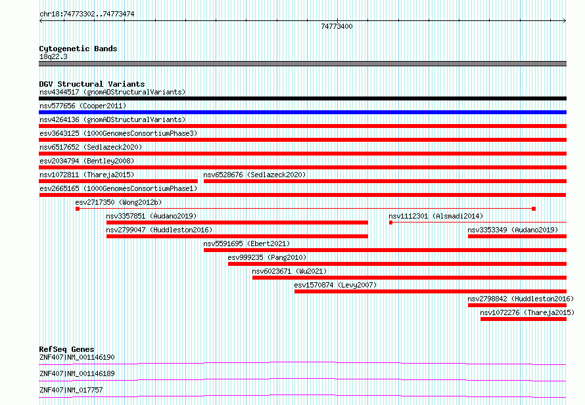Viewport: 585px width, 405px height.
Task: Click the red bar under nsv2798842
Action: tap(517, 305)
